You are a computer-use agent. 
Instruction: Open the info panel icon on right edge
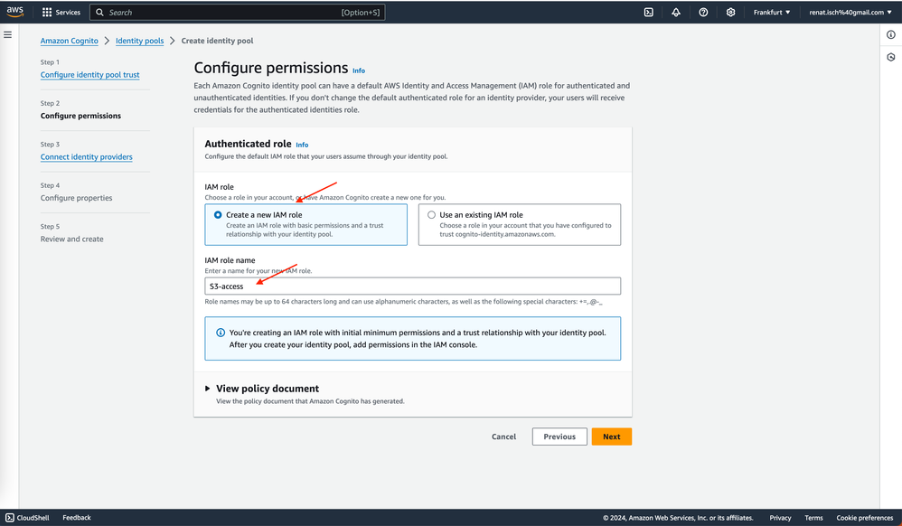(x=890, y=34)
